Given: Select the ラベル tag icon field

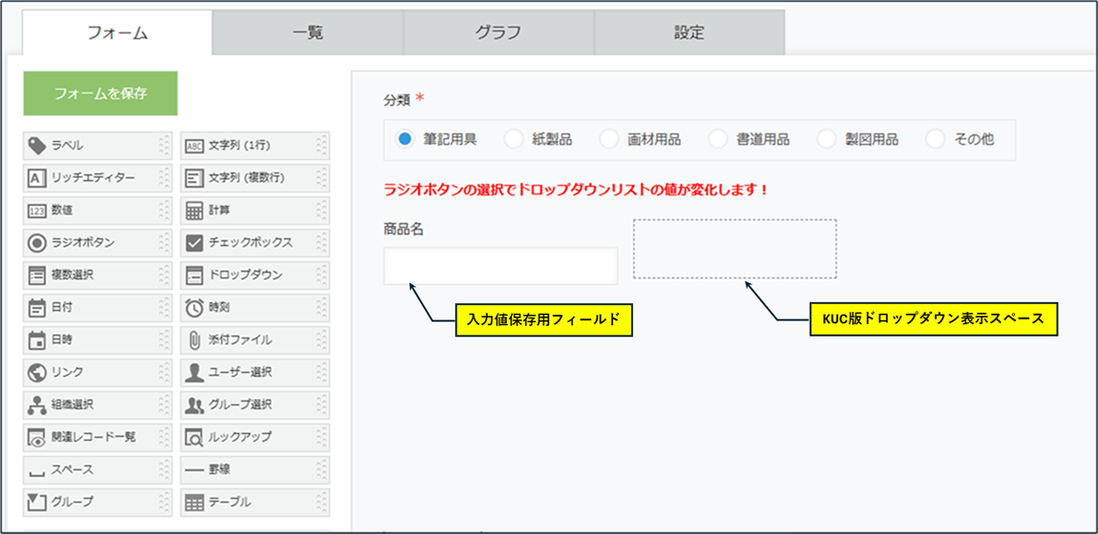Looking at the screenshot, I should [x=37, y=146].
